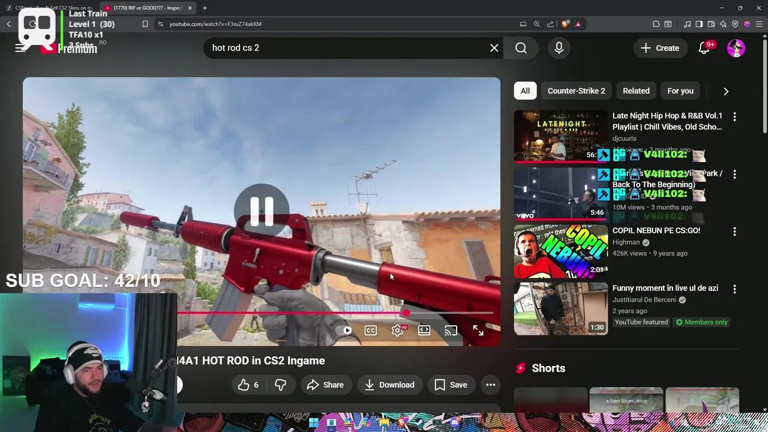The image size is (768, 432).
Task: Open options for Back To The Beginning video
Action: coord(734,174)
